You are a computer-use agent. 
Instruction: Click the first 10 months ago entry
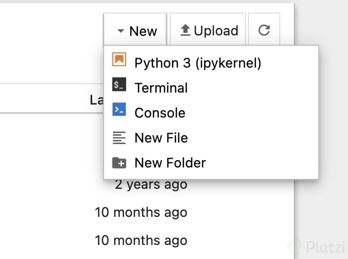point(141,213)
